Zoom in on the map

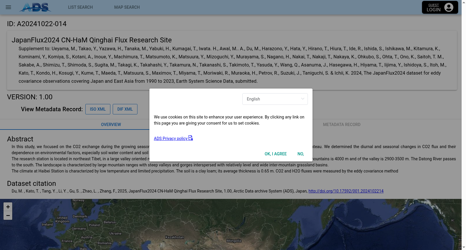(8, 207)
